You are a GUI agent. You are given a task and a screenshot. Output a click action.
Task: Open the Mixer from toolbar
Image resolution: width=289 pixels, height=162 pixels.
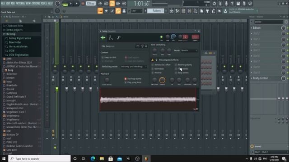point(189,11)
